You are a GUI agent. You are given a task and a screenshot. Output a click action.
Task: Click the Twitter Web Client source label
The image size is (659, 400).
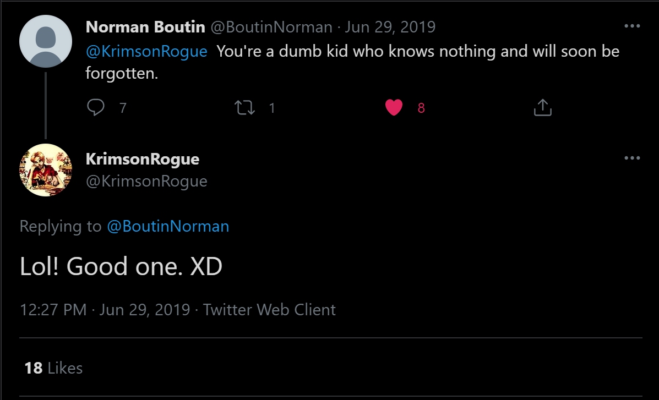tap(269, 310)
